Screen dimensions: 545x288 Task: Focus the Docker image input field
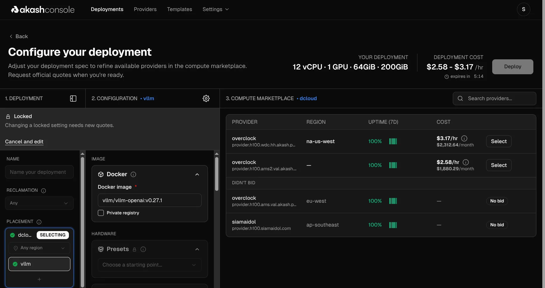point(150,200)
